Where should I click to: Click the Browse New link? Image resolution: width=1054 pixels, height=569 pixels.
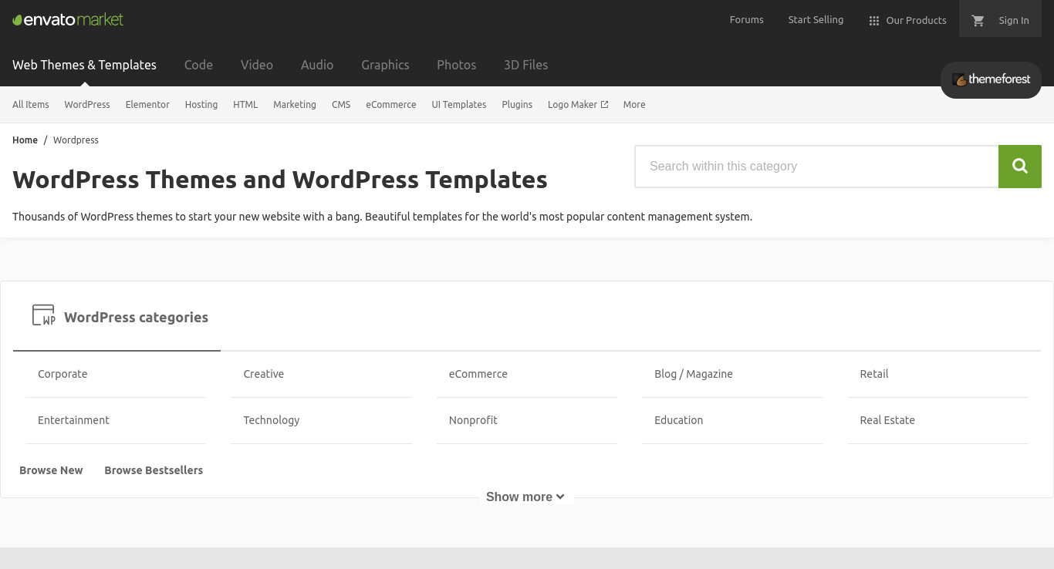click(x=51, y=470)
